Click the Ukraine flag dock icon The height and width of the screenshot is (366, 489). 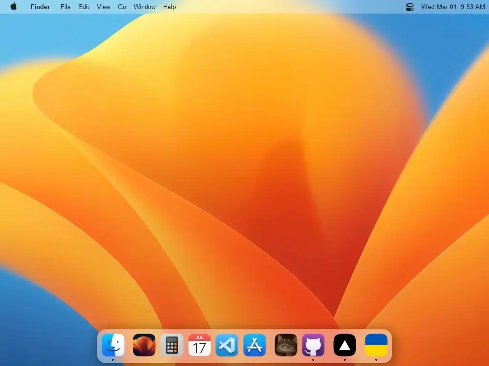click(376, 345)
